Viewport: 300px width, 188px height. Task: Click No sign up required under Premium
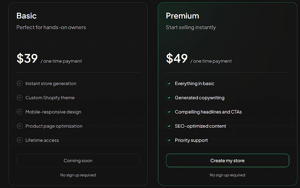[227, 175]
